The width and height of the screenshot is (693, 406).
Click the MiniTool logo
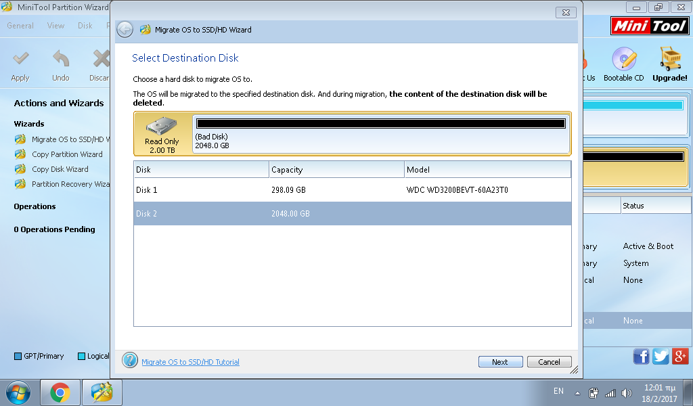[650, 26]
